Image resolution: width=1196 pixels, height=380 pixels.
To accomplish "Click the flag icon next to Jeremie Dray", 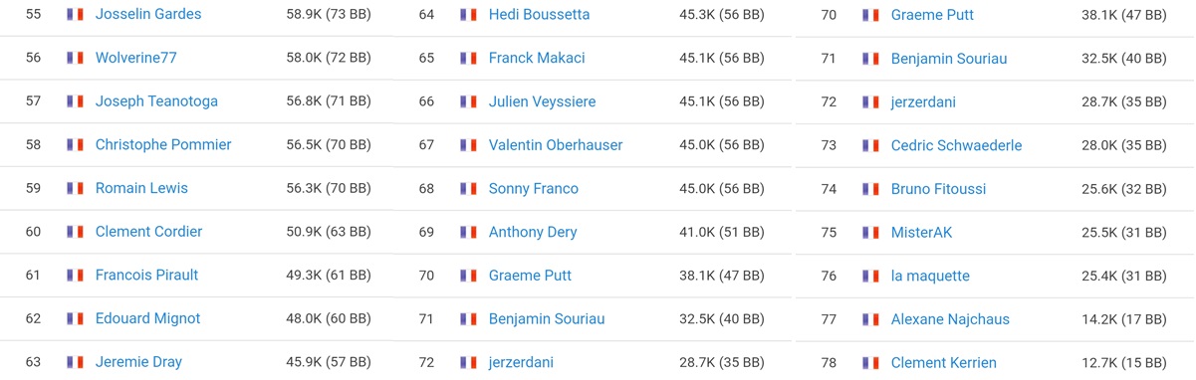I will (x=75, y=362).
